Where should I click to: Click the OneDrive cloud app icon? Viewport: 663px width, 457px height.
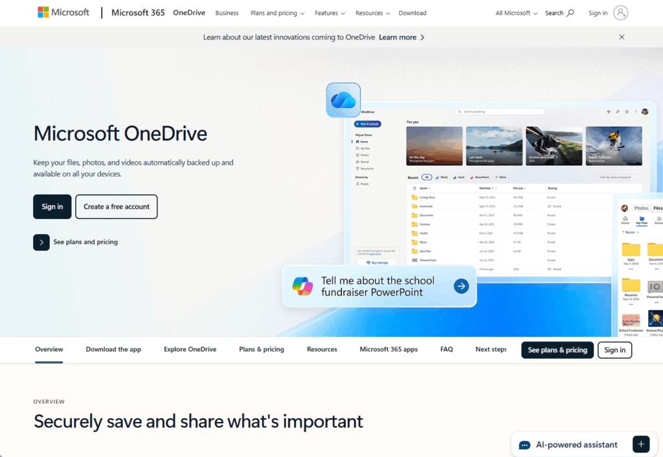(343, 100)
